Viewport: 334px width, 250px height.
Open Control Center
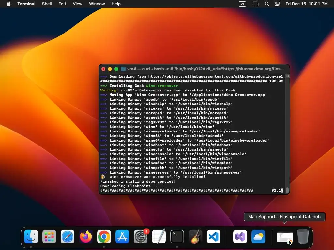click(x=278, y=4)
